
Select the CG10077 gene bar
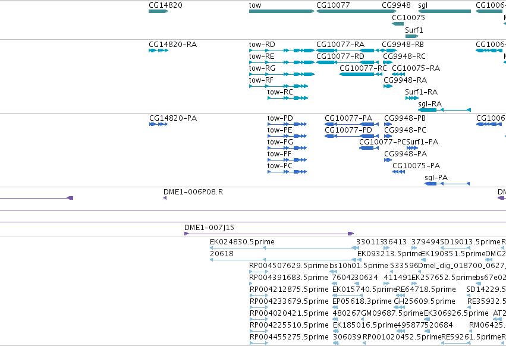coord(357,11)
